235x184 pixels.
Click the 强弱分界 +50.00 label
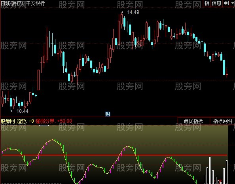coord(54,121)
